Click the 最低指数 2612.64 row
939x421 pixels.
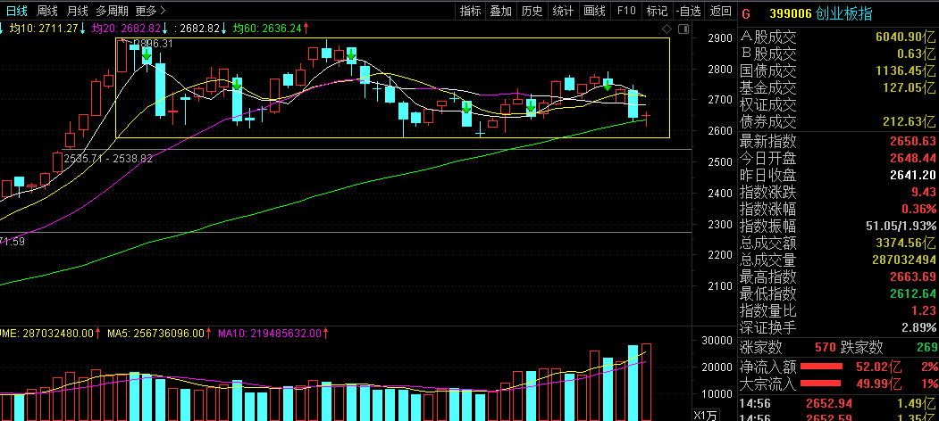pos(838,293)
